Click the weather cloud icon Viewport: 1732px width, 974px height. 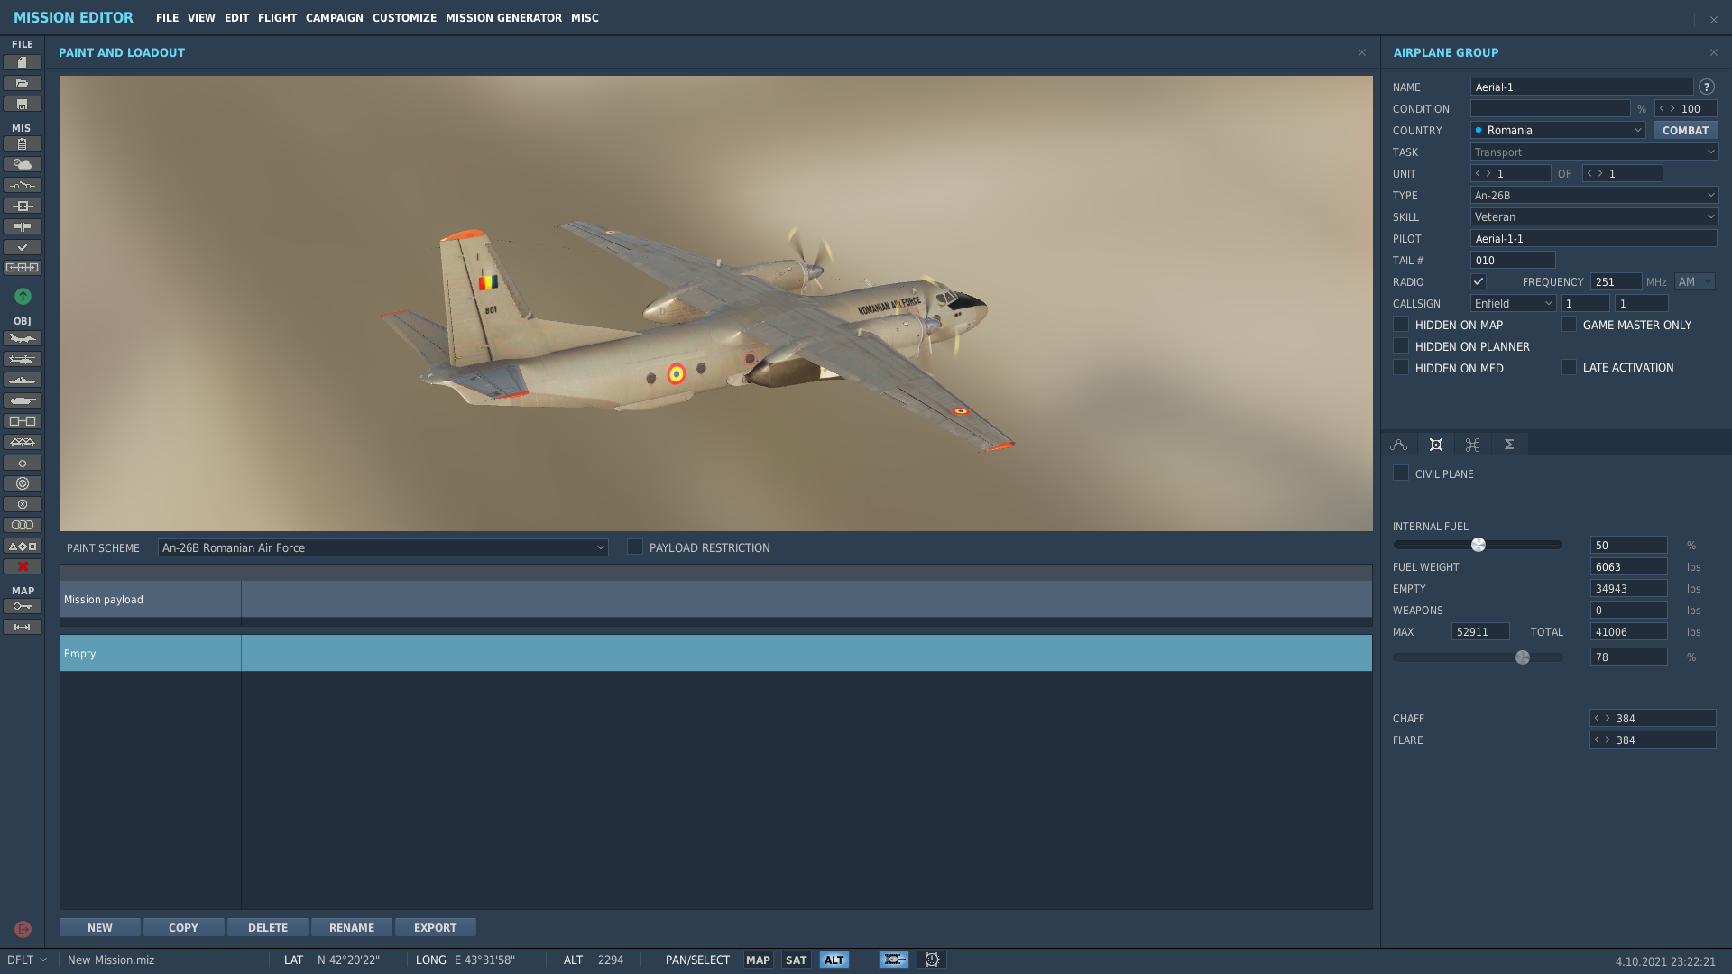pyautogui.click(x=23, y=164)
